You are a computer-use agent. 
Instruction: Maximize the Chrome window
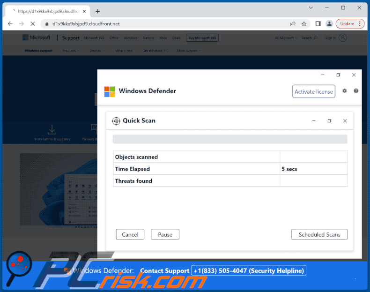pyautogui.click(x=343, y=8)
